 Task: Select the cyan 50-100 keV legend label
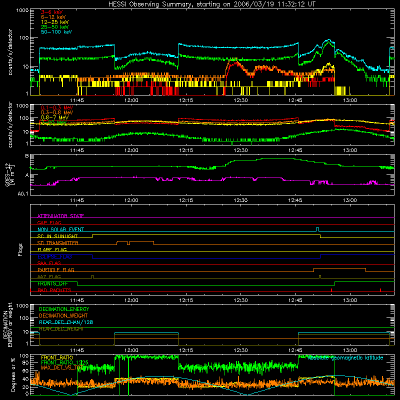[56, 32]
